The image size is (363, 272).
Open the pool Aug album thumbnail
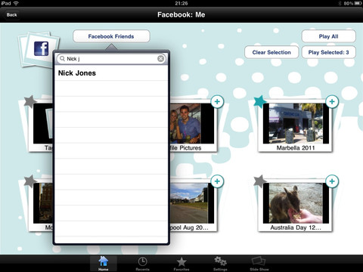(191, 203)
